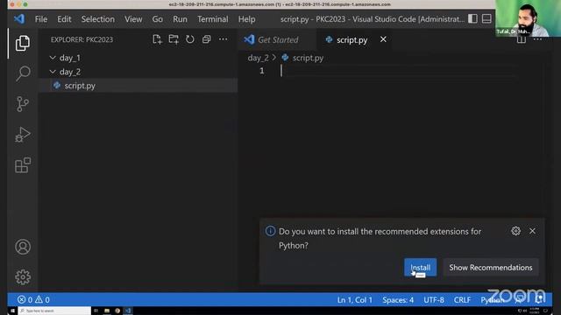Click the Windows taskbar search box
This screenshot has height=315, width=561.
[x=54, y=311]
